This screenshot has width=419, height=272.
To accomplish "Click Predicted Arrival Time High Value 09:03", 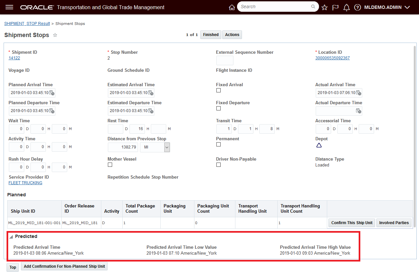I will click(315, 253).
